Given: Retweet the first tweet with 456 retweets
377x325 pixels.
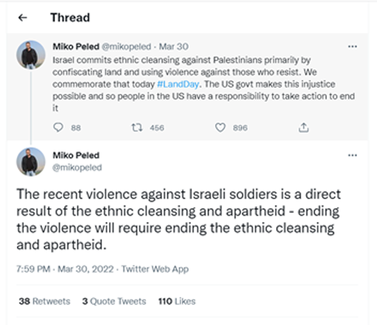Looking at the screenshot, I should click(x=137, y=127).
